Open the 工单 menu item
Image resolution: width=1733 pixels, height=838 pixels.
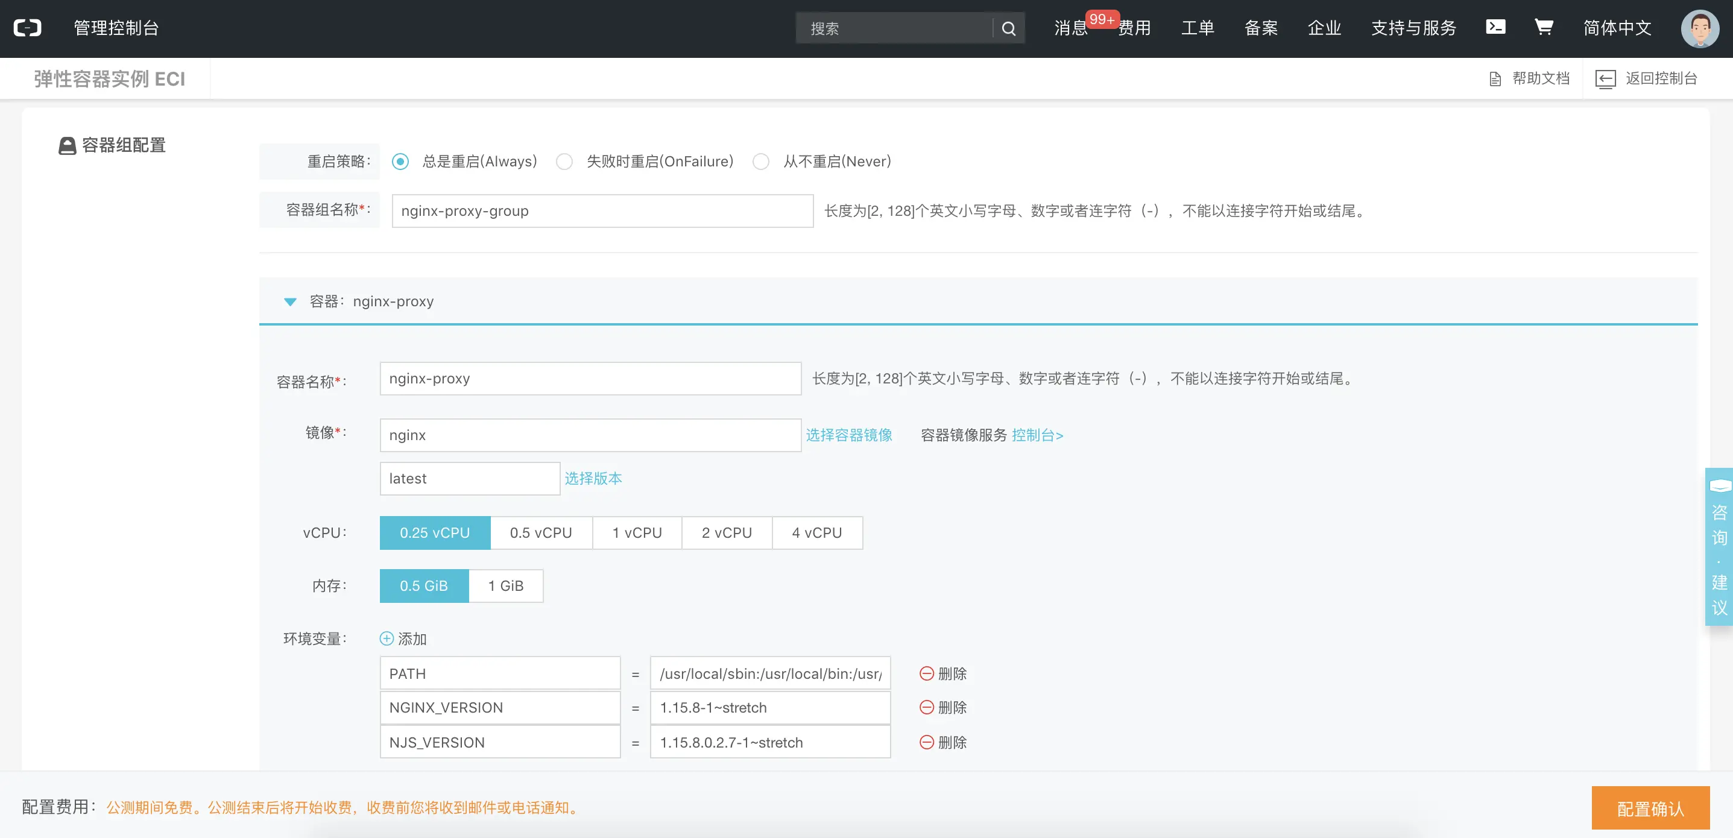point(1198,28)
